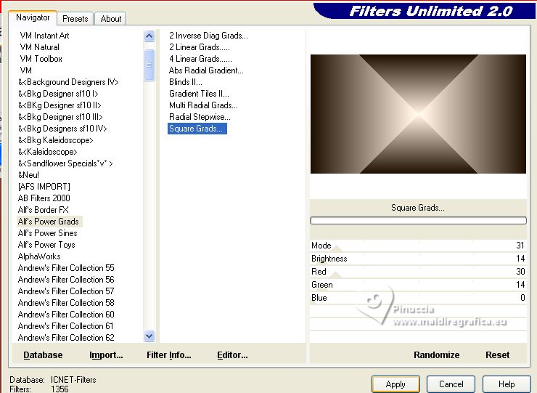Select the Alf's Power Grads category
537x393 pixels.
49,222
